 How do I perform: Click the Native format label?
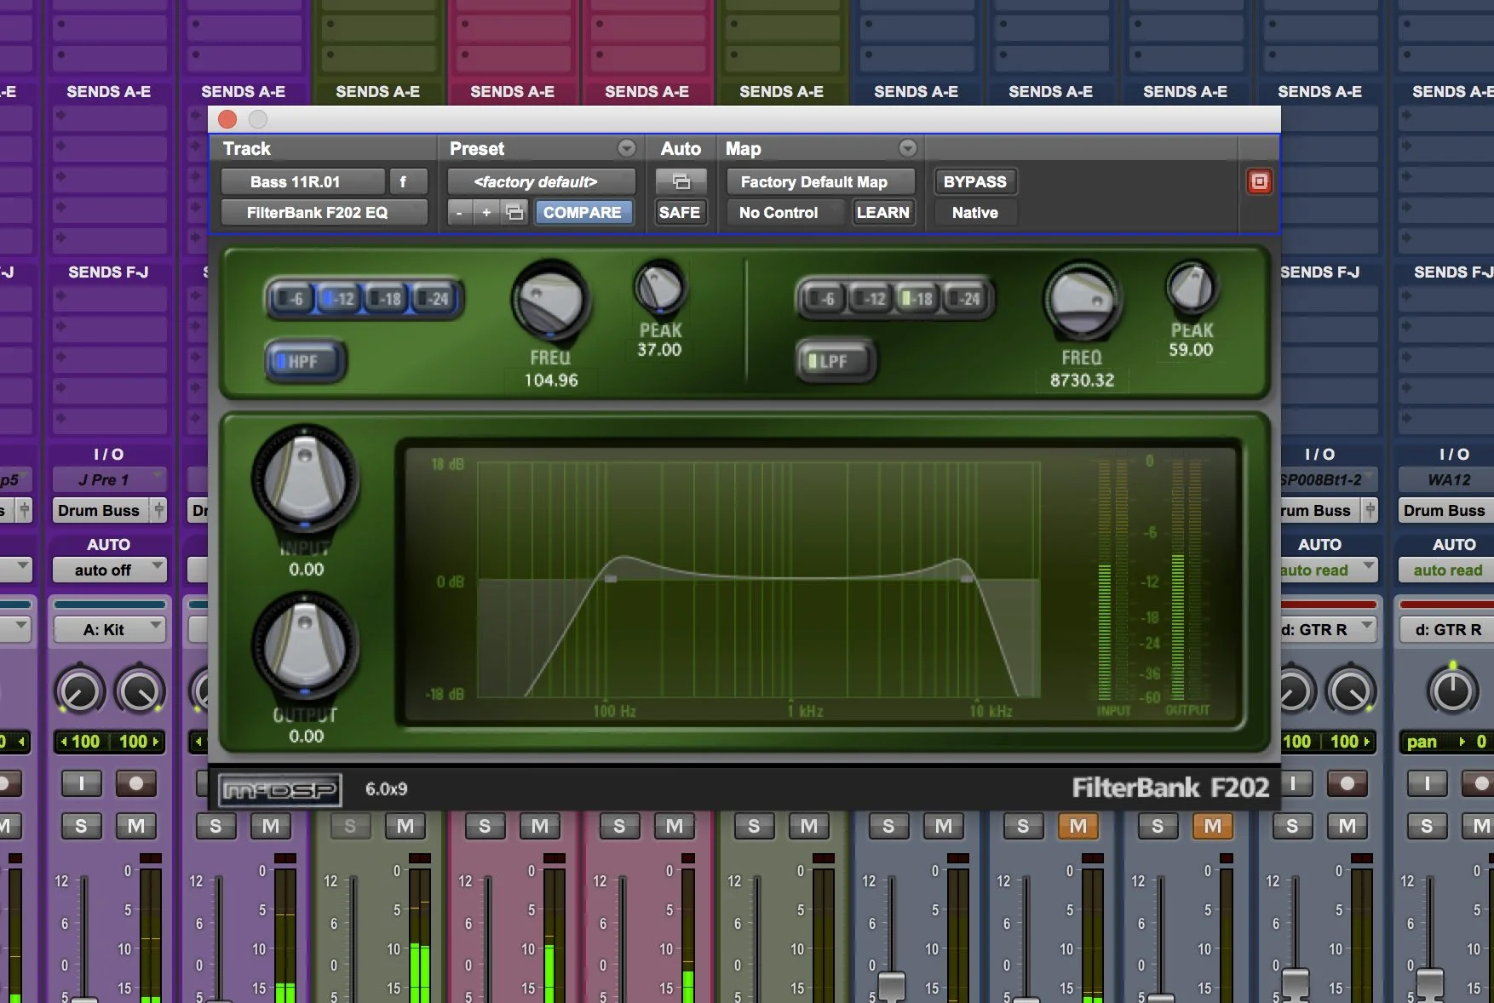(975, 212)
